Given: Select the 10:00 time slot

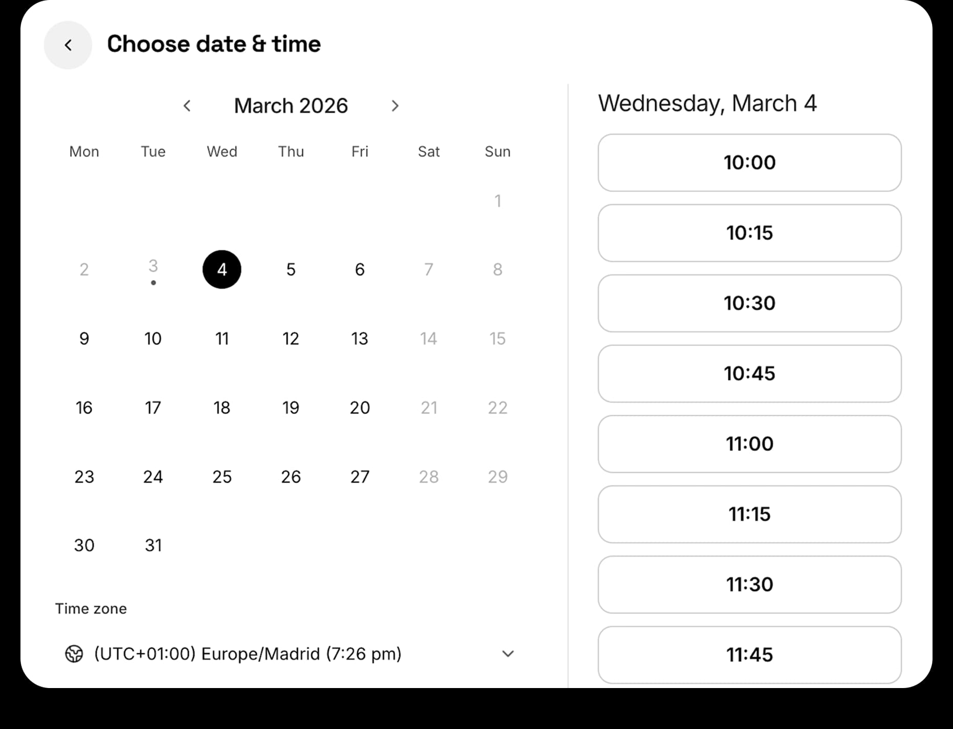Looking at the screenshot, I should (x=749, y=163).
